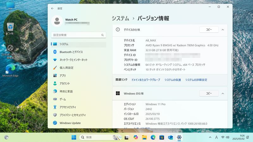Image resolution: width=253 pixels, height=142 pixels.
Task: Show hidden tray icons chevron
Action: pyautogui.click(x=210, y=137)
